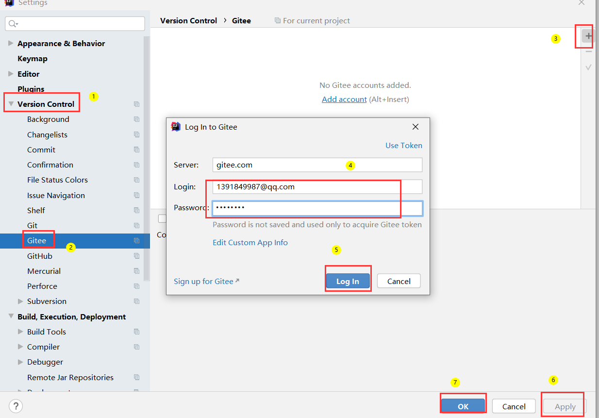Select Shelf in the settings tree
This screenshot has width=599, height=418.
click(x=36, y=210)
